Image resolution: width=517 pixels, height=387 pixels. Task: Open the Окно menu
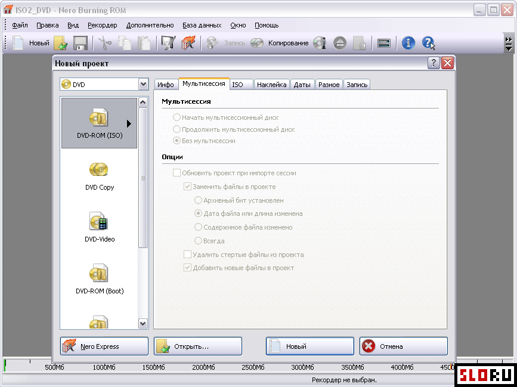pos(238,25)
